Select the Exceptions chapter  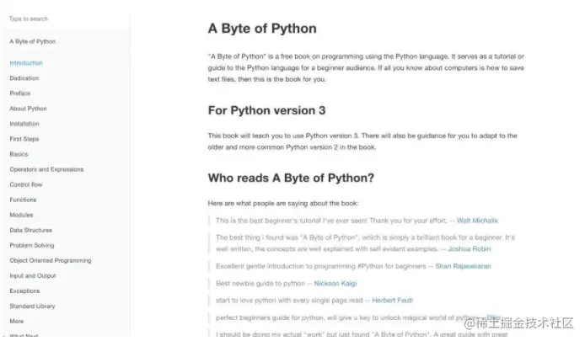(24, 290)
